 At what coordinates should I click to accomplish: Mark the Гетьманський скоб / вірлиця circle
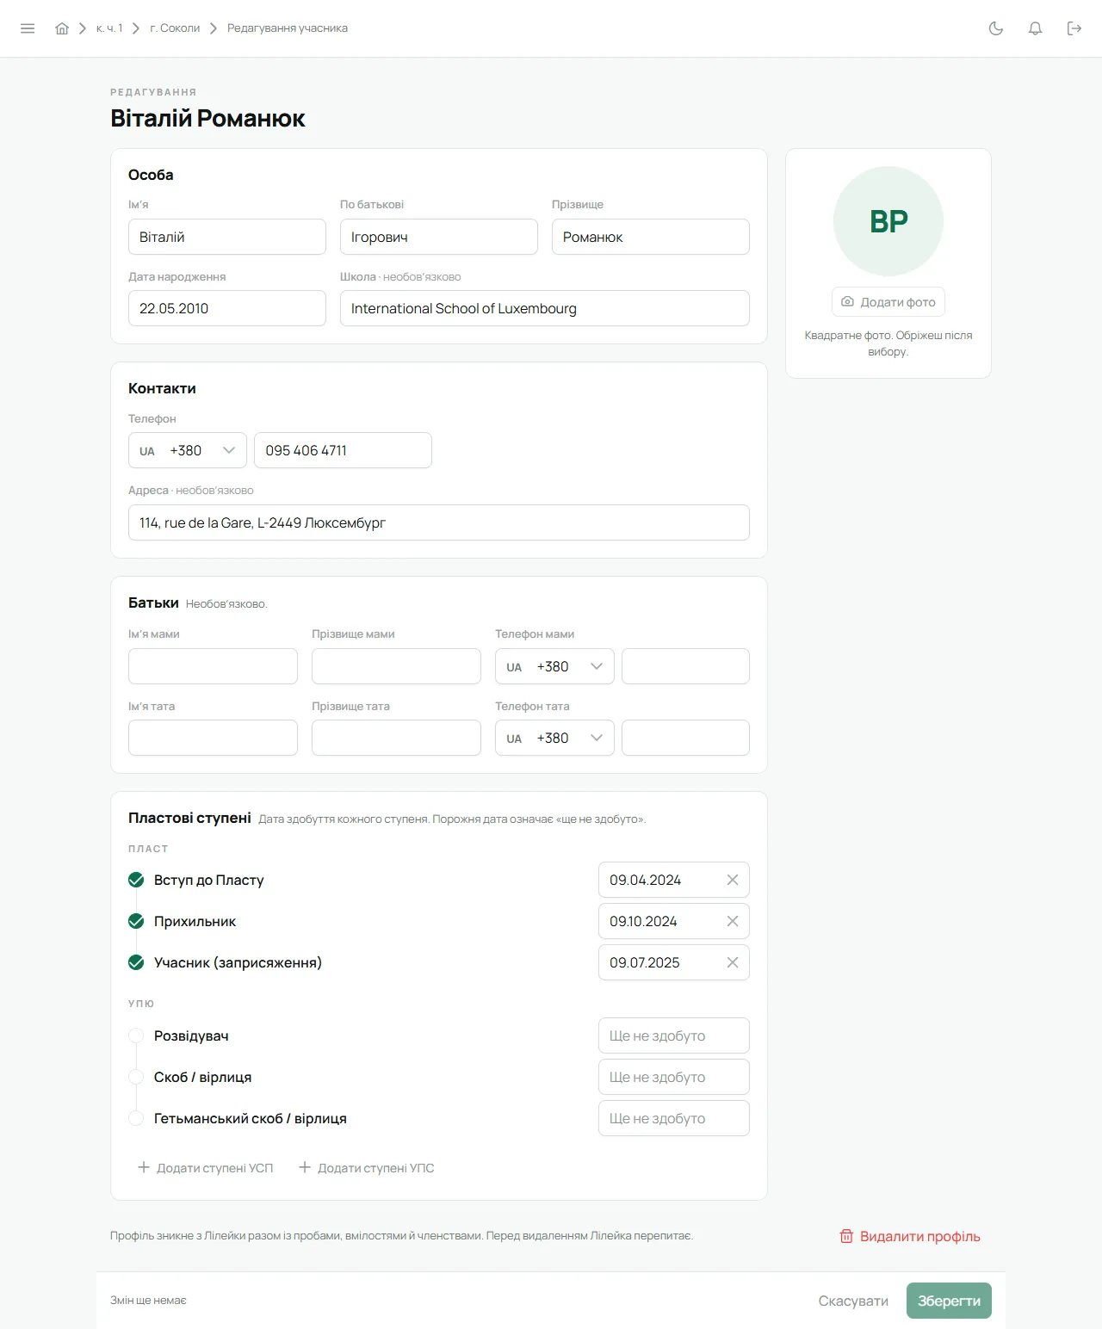pyautogui.click(x=136, y=1118)
